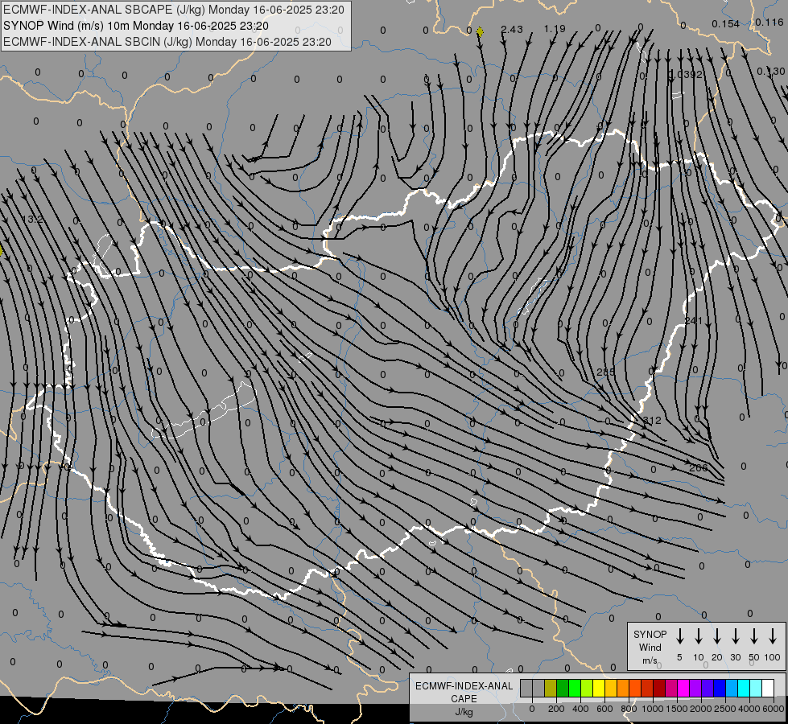Click the 241 CAPE value on the map

[694, 320]
